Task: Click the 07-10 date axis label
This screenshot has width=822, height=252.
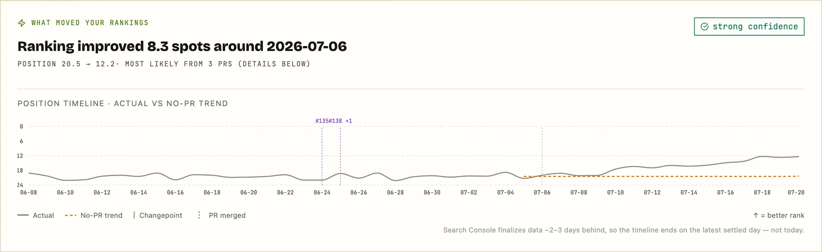Action: (x=615, y=192)
